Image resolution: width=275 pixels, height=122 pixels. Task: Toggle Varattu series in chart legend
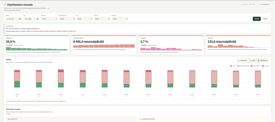tap(233, 66)
